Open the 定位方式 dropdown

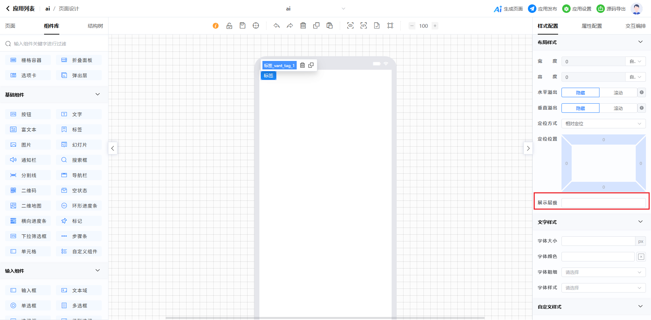point(603,124)
